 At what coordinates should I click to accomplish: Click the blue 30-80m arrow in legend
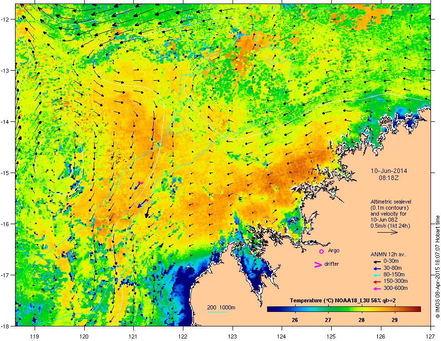click(x=377, y=268)
